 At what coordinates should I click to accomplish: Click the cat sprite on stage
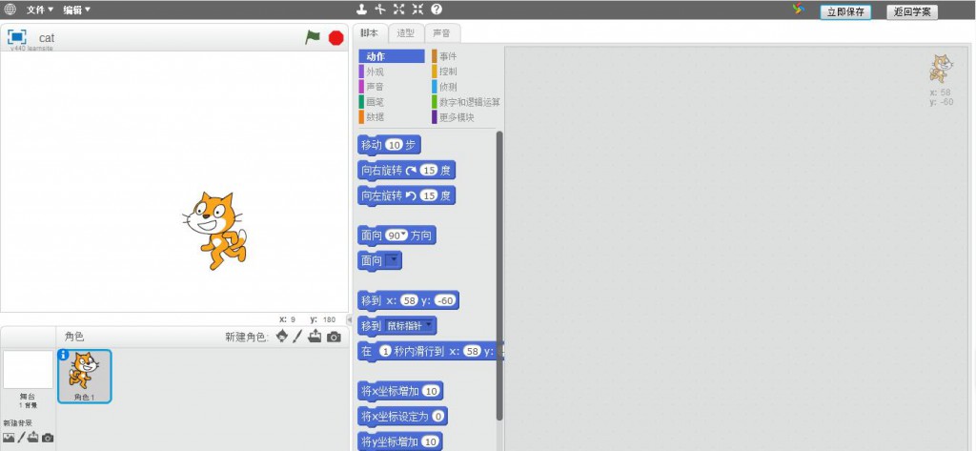pyautogui.click(x=215, y=231)
